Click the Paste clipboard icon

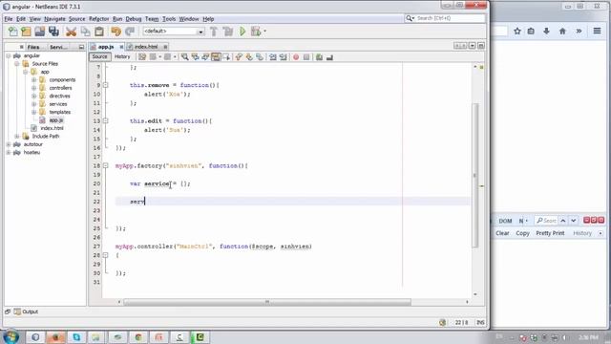tap(99, 32)
